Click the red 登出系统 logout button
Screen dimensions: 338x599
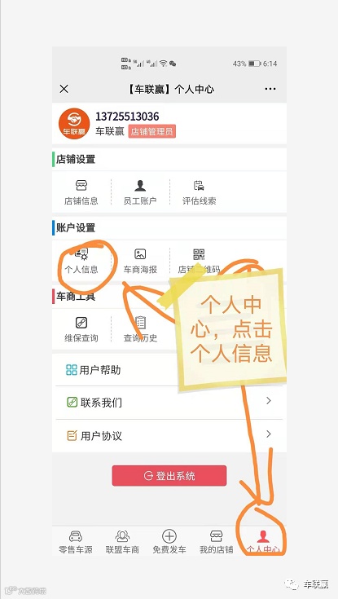[169, 476]
